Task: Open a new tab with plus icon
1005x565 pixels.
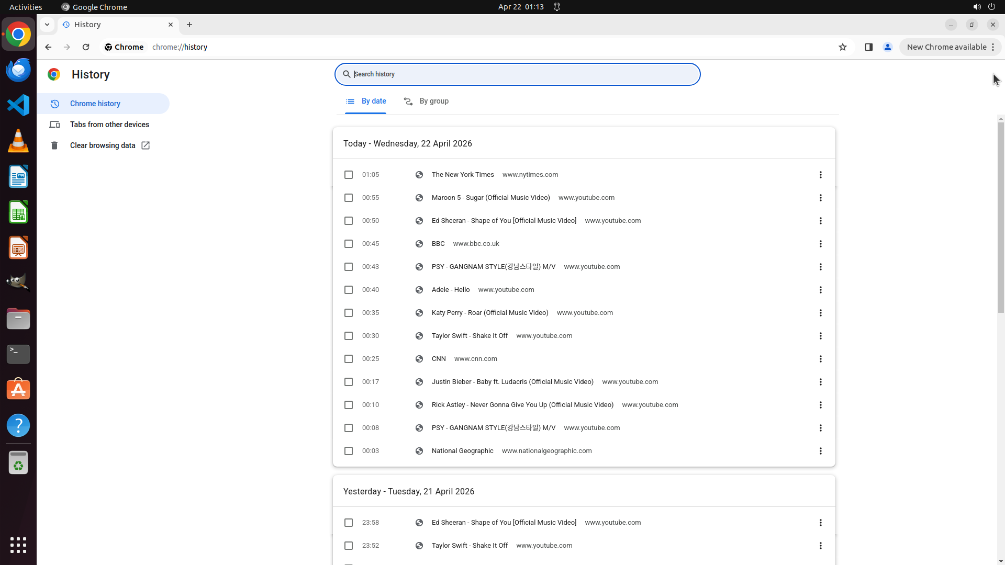Action: coord(189,25)
